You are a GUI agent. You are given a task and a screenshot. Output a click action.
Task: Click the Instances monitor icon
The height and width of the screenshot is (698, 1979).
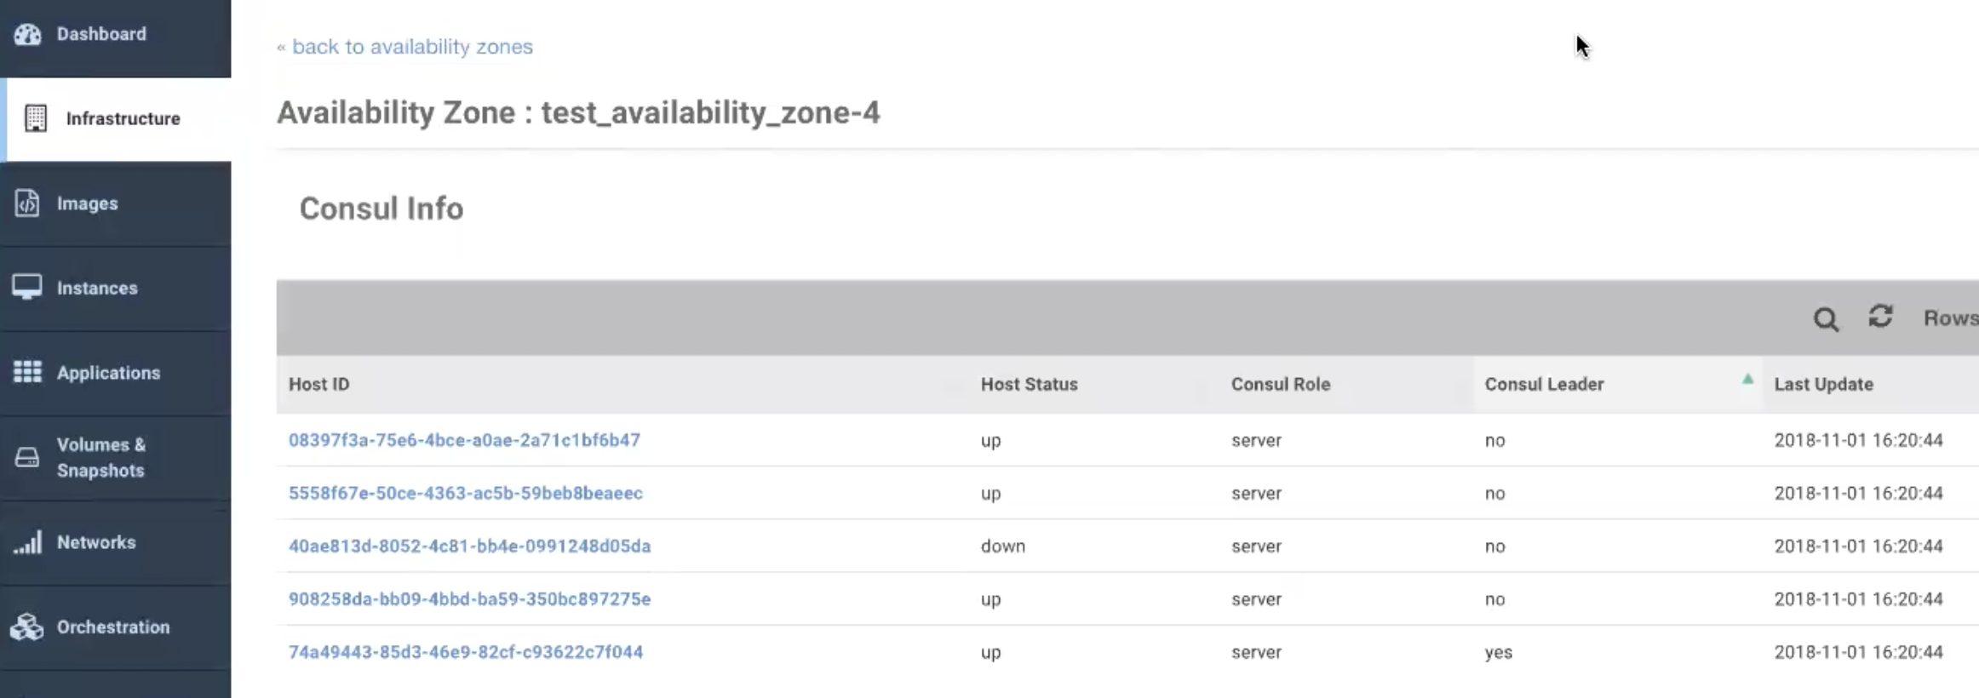[27, 288]
